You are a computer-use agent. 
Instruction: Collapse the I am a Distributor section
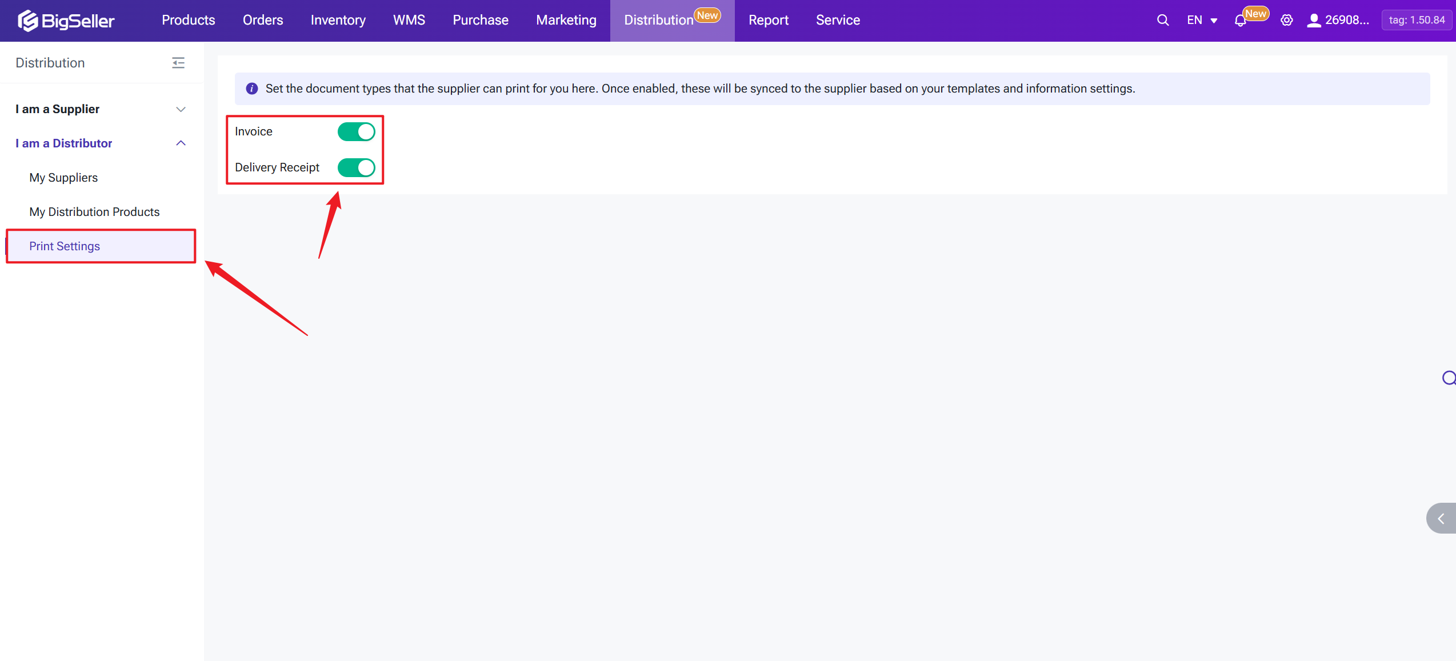click(101, 143)
